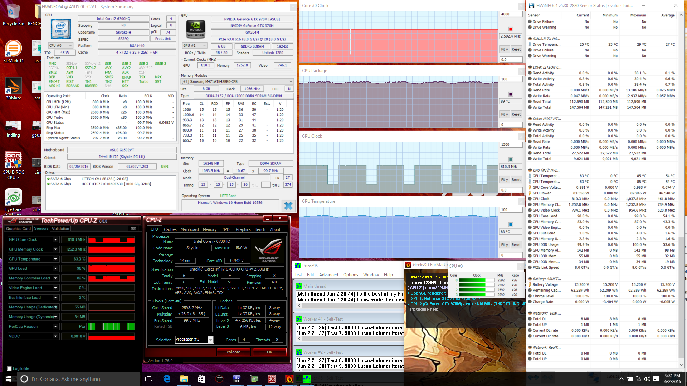The height and width of the screenshot is (386, 687).
Task: Click Cortana search box
Action: [x=79, y=379]
